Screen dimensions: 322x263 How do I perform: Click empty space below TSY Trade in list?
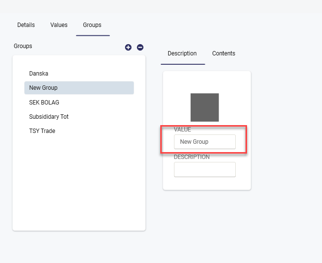click(x=79, y=181)
